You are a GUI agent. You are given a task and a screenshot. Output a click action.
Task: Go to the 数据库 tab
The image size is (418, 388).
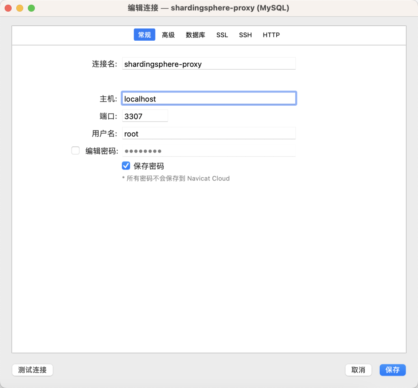pyautogui.click(x=195, y=35)
